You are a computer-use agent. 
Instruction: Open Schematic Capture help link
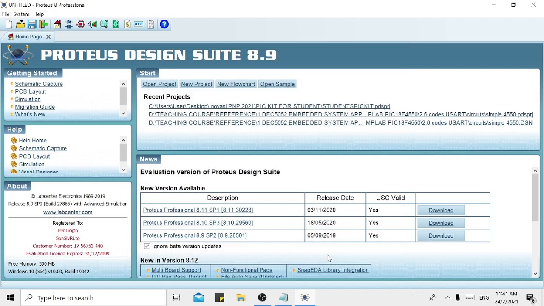pos(42,148)
